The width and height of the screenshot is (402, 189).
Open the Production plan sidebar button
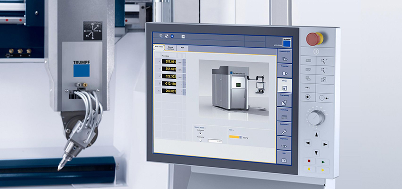point(284,56)
